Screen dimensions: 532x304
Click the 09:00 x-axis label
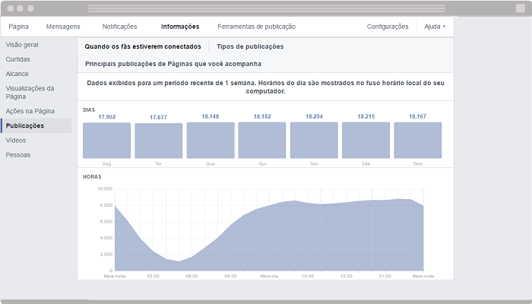(230, 276)
